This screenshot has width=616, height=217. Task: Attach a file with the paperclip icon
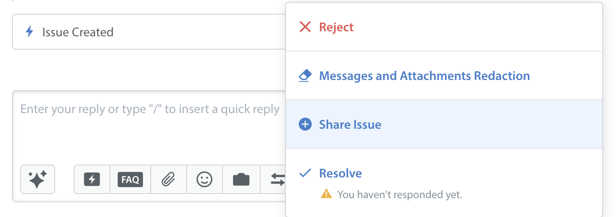pyautogui.click(x=169, y=179)
